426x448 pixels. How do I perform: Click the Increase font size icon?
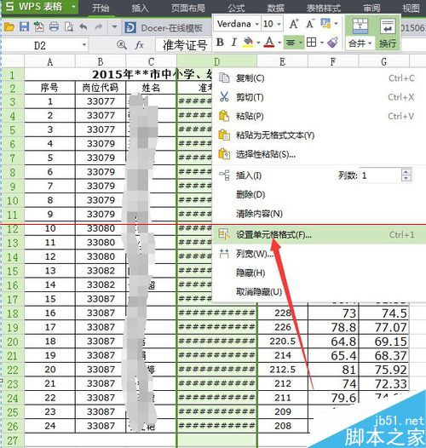click(294, 24)
